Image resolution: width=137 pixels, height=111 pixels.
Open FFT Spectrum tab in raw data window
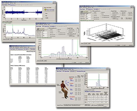pos(12,5)
